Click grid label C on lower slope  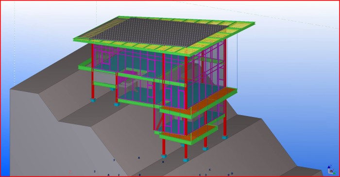pos(210,170)
